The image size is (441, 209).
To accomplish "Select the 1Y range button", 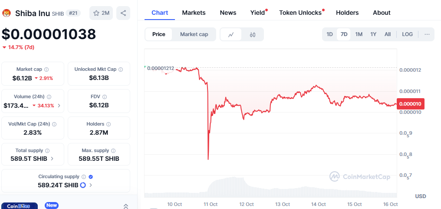I will [x=373, y=34].
